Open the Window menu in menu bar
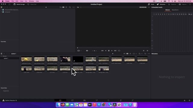The width and height of the screenshot is (193, 108). click(x=31, y=1)
